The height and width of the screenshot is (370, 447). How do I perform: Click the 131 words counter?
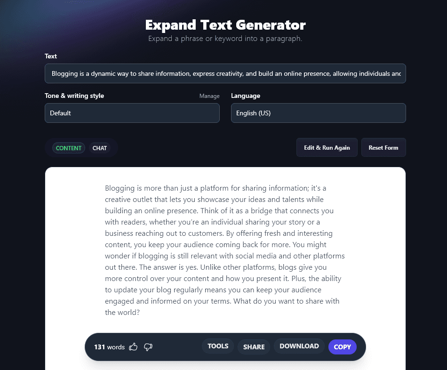109,347
